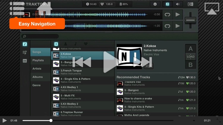Select the Genre category
The width and height of the screenshot is (223, 125).
pyautogui.click(x=40, y=85)
